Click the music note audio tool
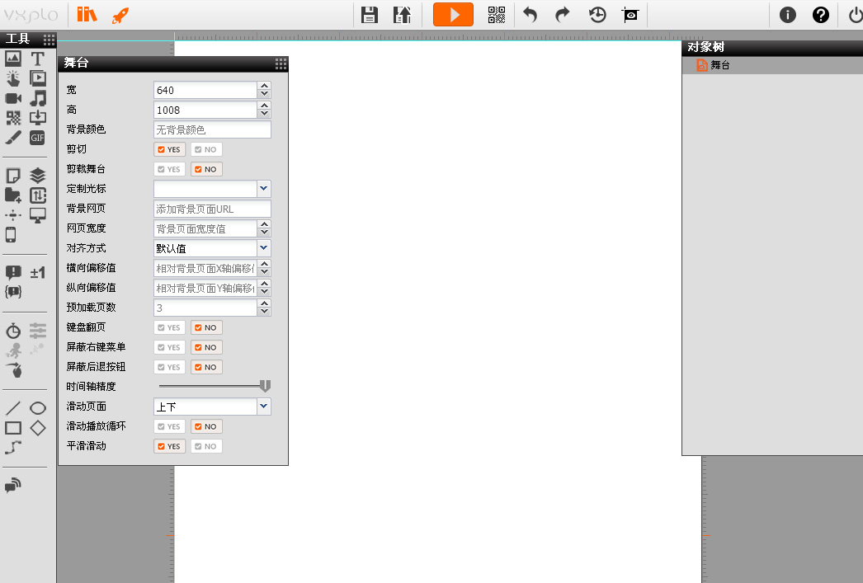This screenshot has height=583, width=863. click(37, 98)
